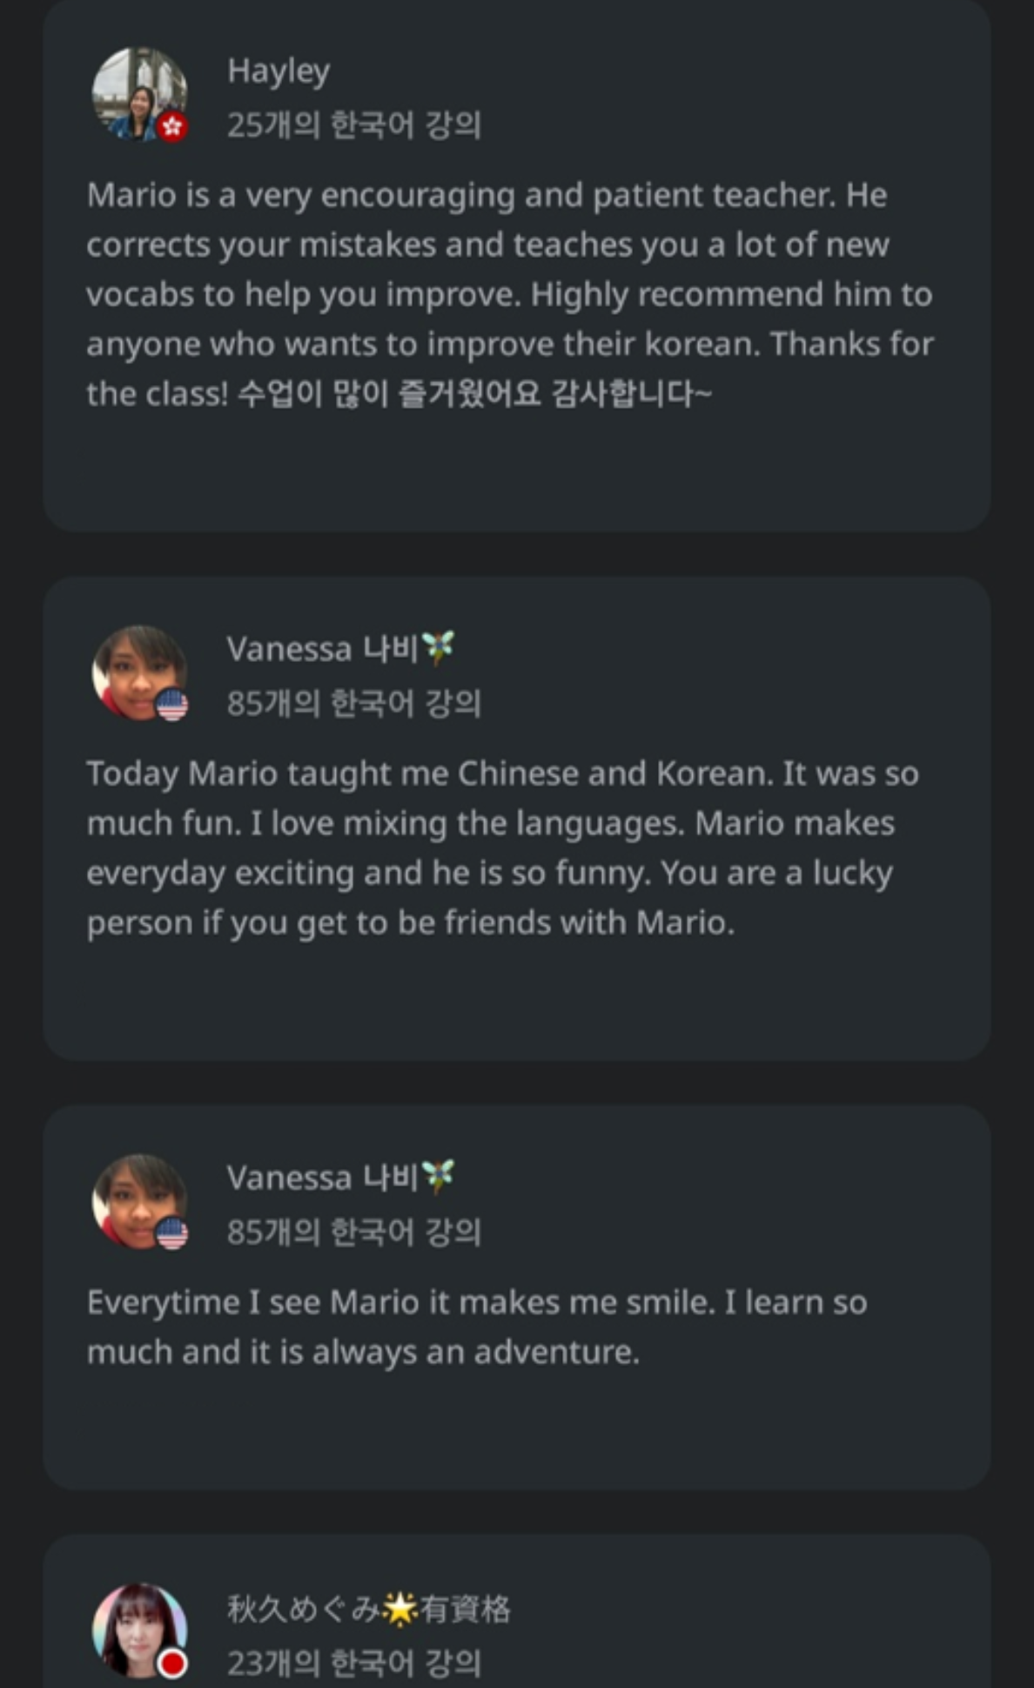Click Japan flag badge on 秋久めぐみ's avatar
This screenshot has width=1034, height=1688.
pyautogui.click(x=172, y=1664)
